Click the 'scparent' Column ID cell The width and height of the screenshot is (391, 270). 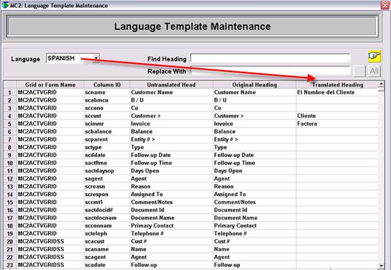107,140
